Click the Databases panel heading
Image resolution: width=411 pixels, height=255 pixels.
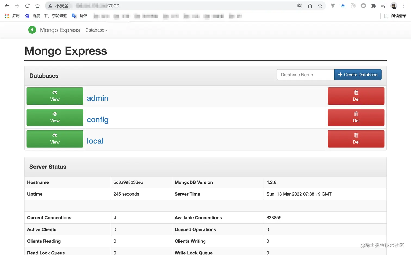point(44,76)
